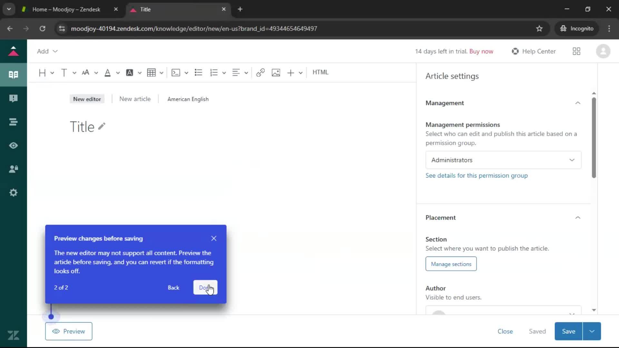Open the numbered list dropdown arrow
The width and height of the screenshot is (619, 348).
[224, 73]
